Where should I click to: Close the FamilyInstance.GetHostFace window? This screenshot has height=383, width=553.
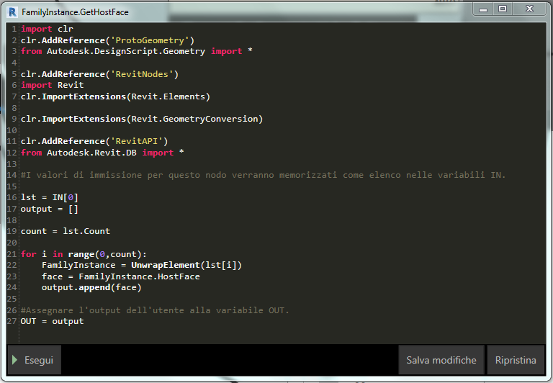click(x=530, y=9)
